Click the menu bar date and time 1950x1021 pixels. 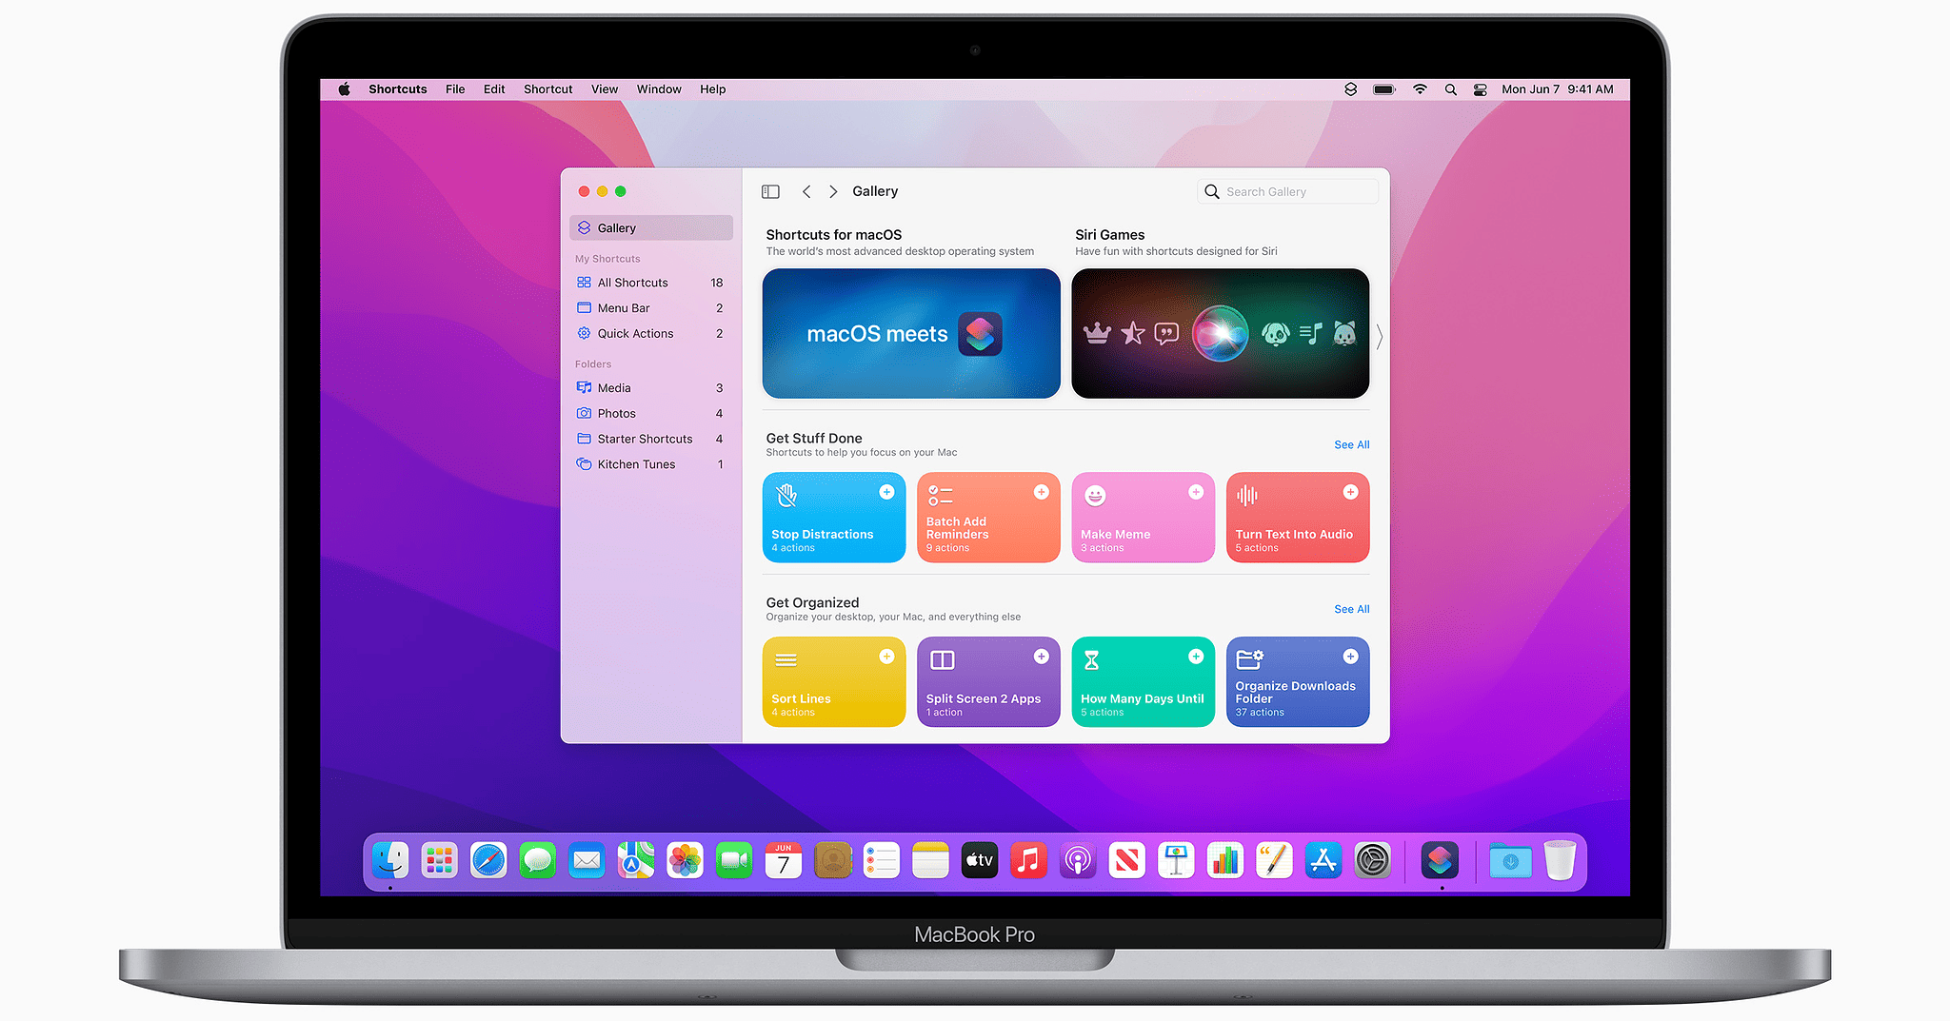1558,89
